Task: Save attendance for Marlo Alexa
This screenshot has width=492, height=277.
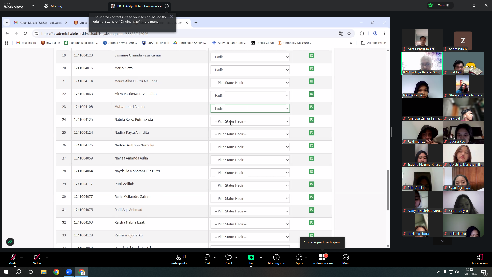Action: click(312, 68)
